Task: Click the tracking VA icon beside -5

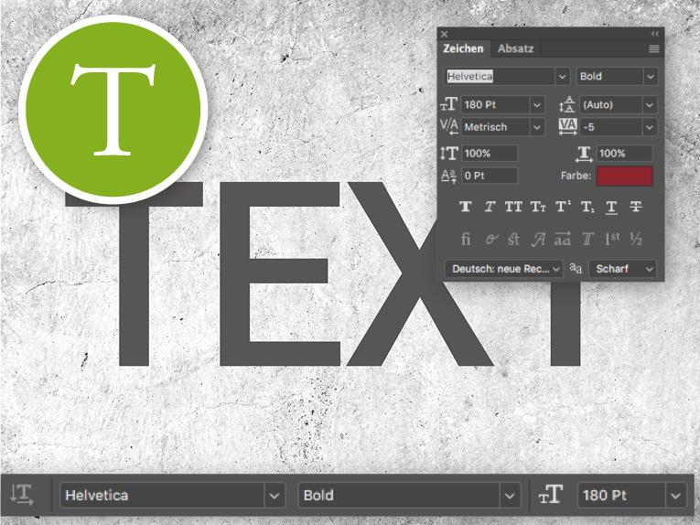Action: click(567, 127)
